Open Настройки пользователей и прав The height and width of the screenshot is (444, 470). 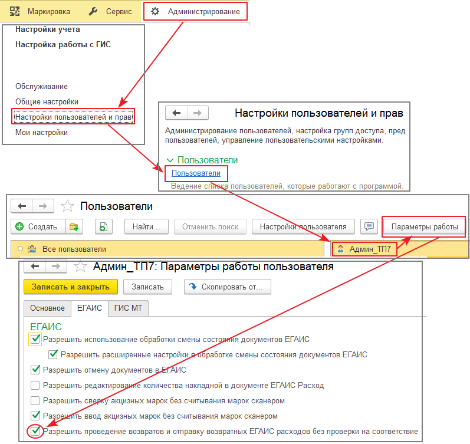(x=73, y=117)
